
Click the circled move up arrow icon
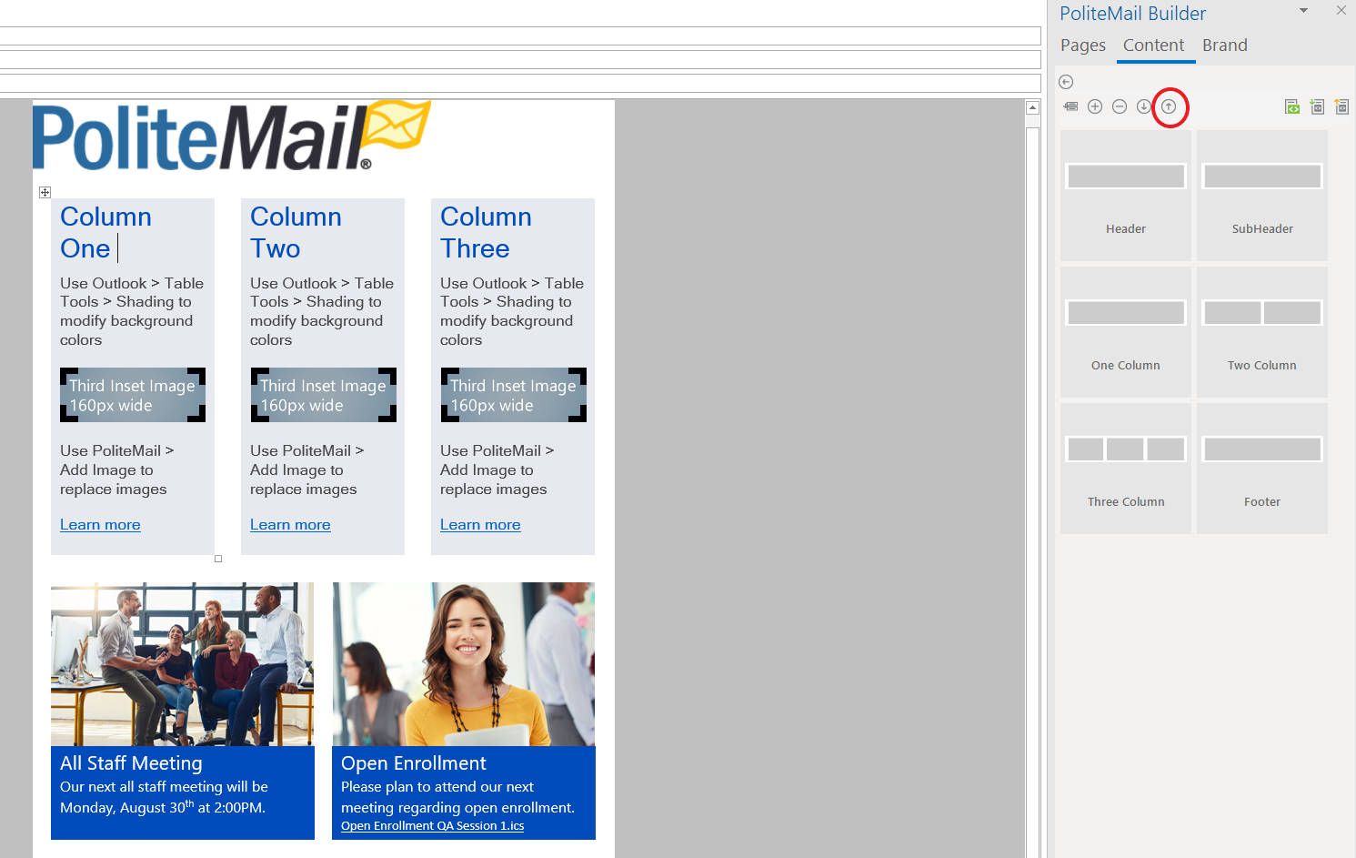coord(1170,106)
